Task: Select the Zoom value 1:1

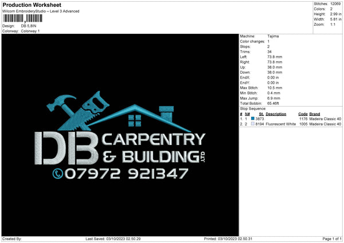Action: click(333, 24)
